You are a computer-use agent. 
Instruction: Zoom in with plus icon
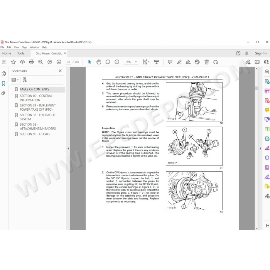(117, 62)
